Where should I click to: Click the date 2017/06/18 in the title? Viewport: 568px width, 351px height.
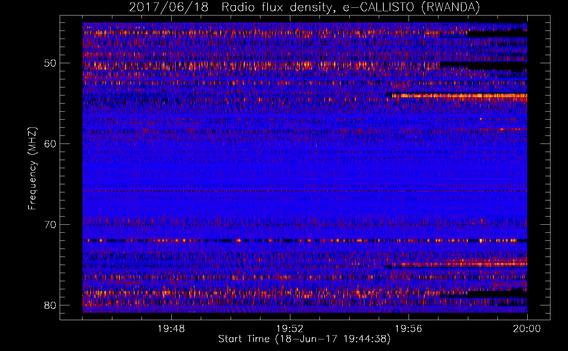click(169, 7)
